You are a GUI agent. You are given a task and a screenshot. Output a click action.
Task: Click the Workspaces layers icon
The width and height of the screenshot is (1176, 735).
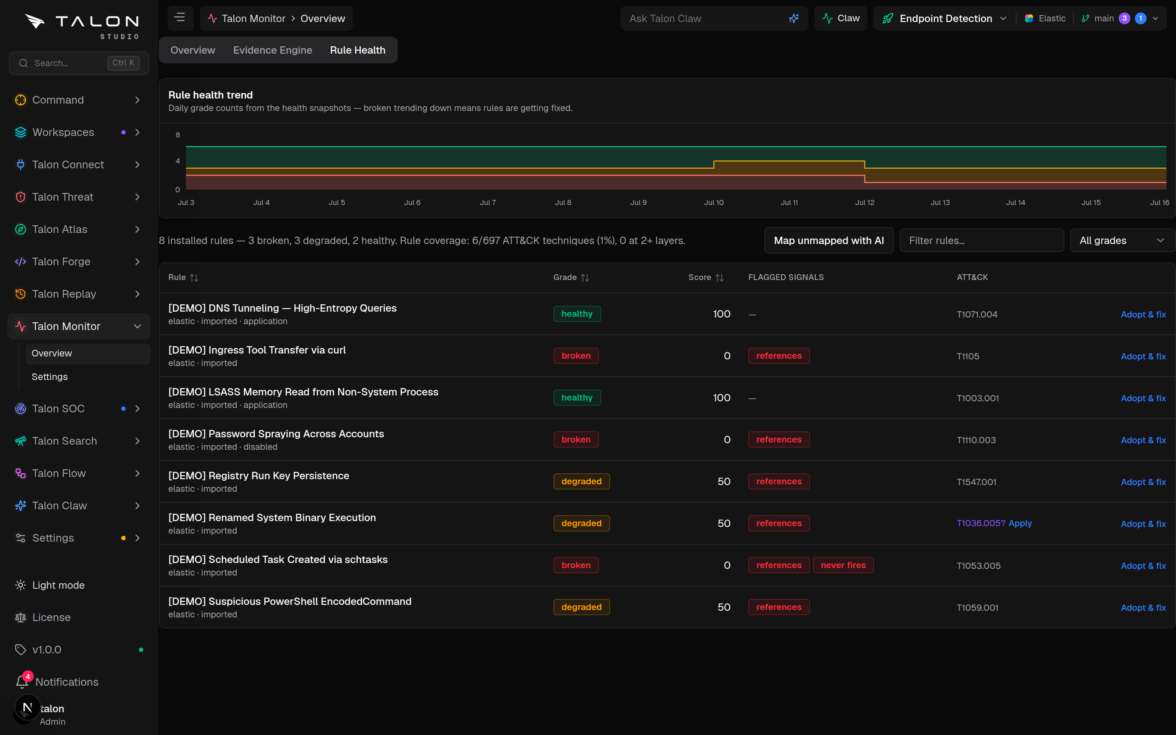(x=21, y=132)
